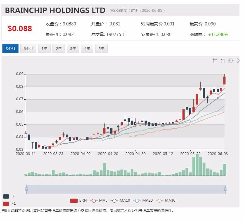This screenshot has height=221, width=244.
Task: Switch chart to 4年 range
Action: [x=87, y=48]
